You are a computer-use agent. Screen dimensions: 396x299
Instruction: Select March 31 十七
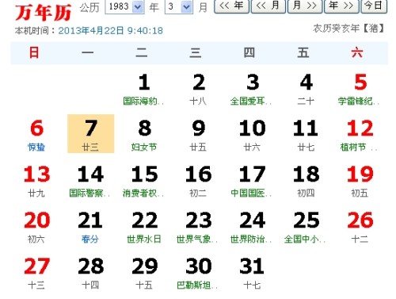click(252, 273)
